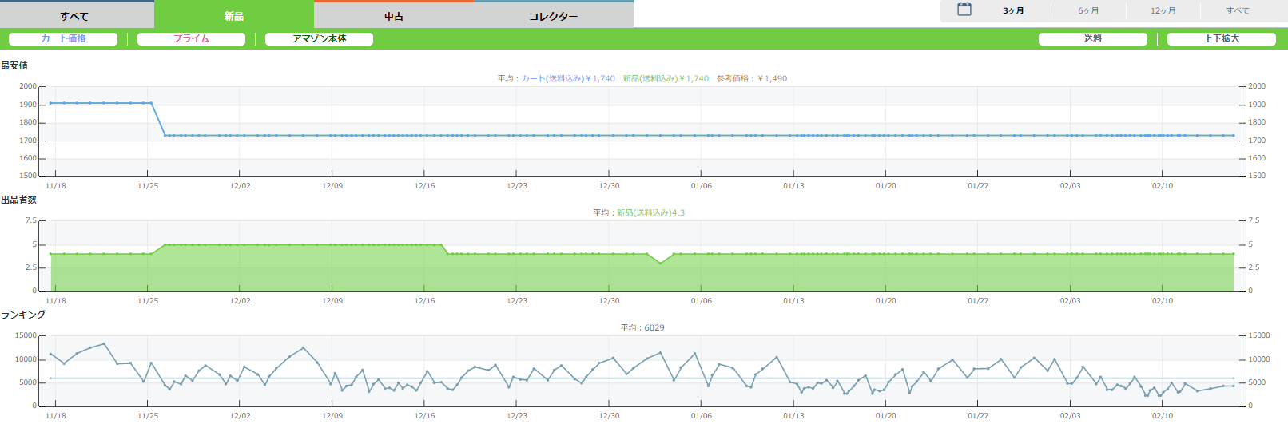Viewport: 1288px width, 424px height.
Task: Select the 3ヶ月 time range
Action: pyautogui.click(x=1013, y=11)
